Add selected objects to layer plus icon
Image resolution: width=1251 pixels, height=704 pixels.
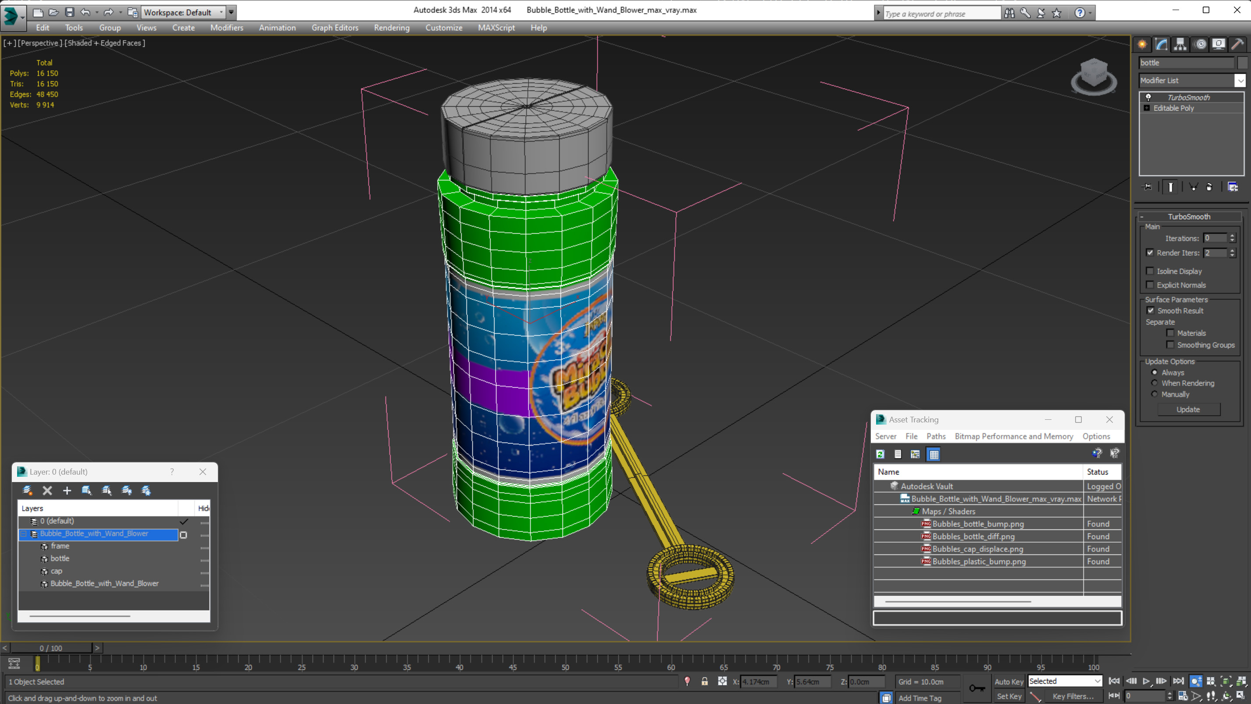point(67,491)
